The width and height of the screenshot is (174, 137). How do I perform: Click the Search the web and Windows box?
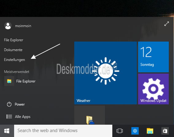63,131
